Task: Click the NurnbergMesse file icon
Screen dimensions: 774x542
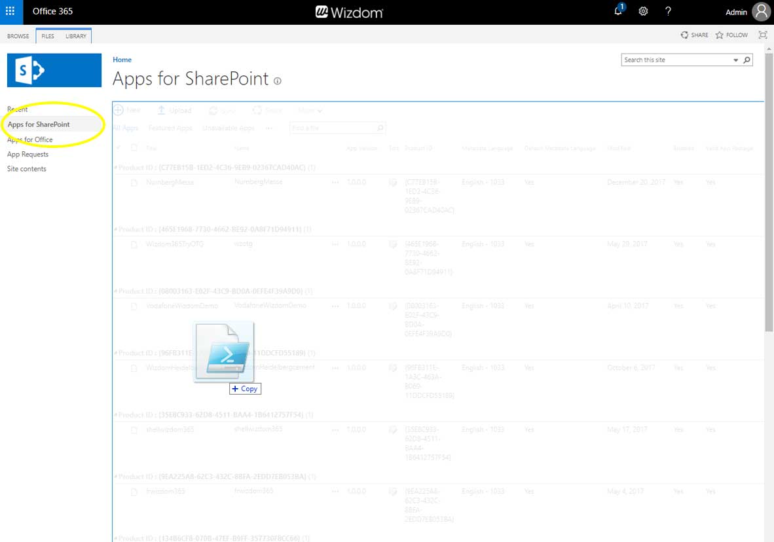Action: (134, 183)
